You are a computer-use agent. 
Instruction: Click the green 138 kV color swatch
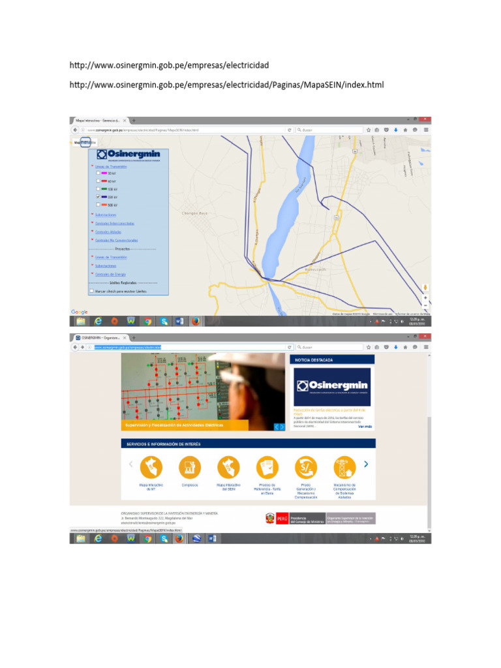pyautogui.click(x=104, y=189)
